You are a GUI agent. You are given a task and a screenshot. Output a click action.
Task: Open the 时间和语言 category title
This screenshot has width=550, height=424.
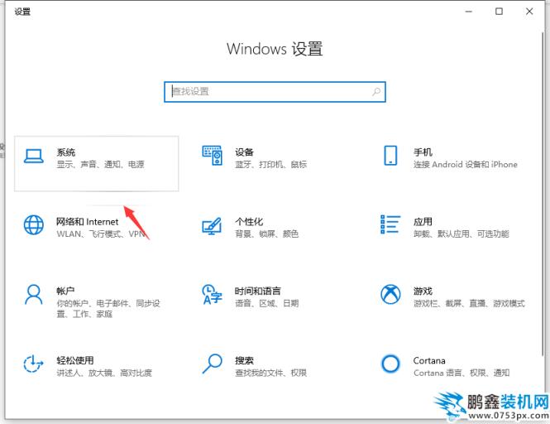tap(258, 291)
